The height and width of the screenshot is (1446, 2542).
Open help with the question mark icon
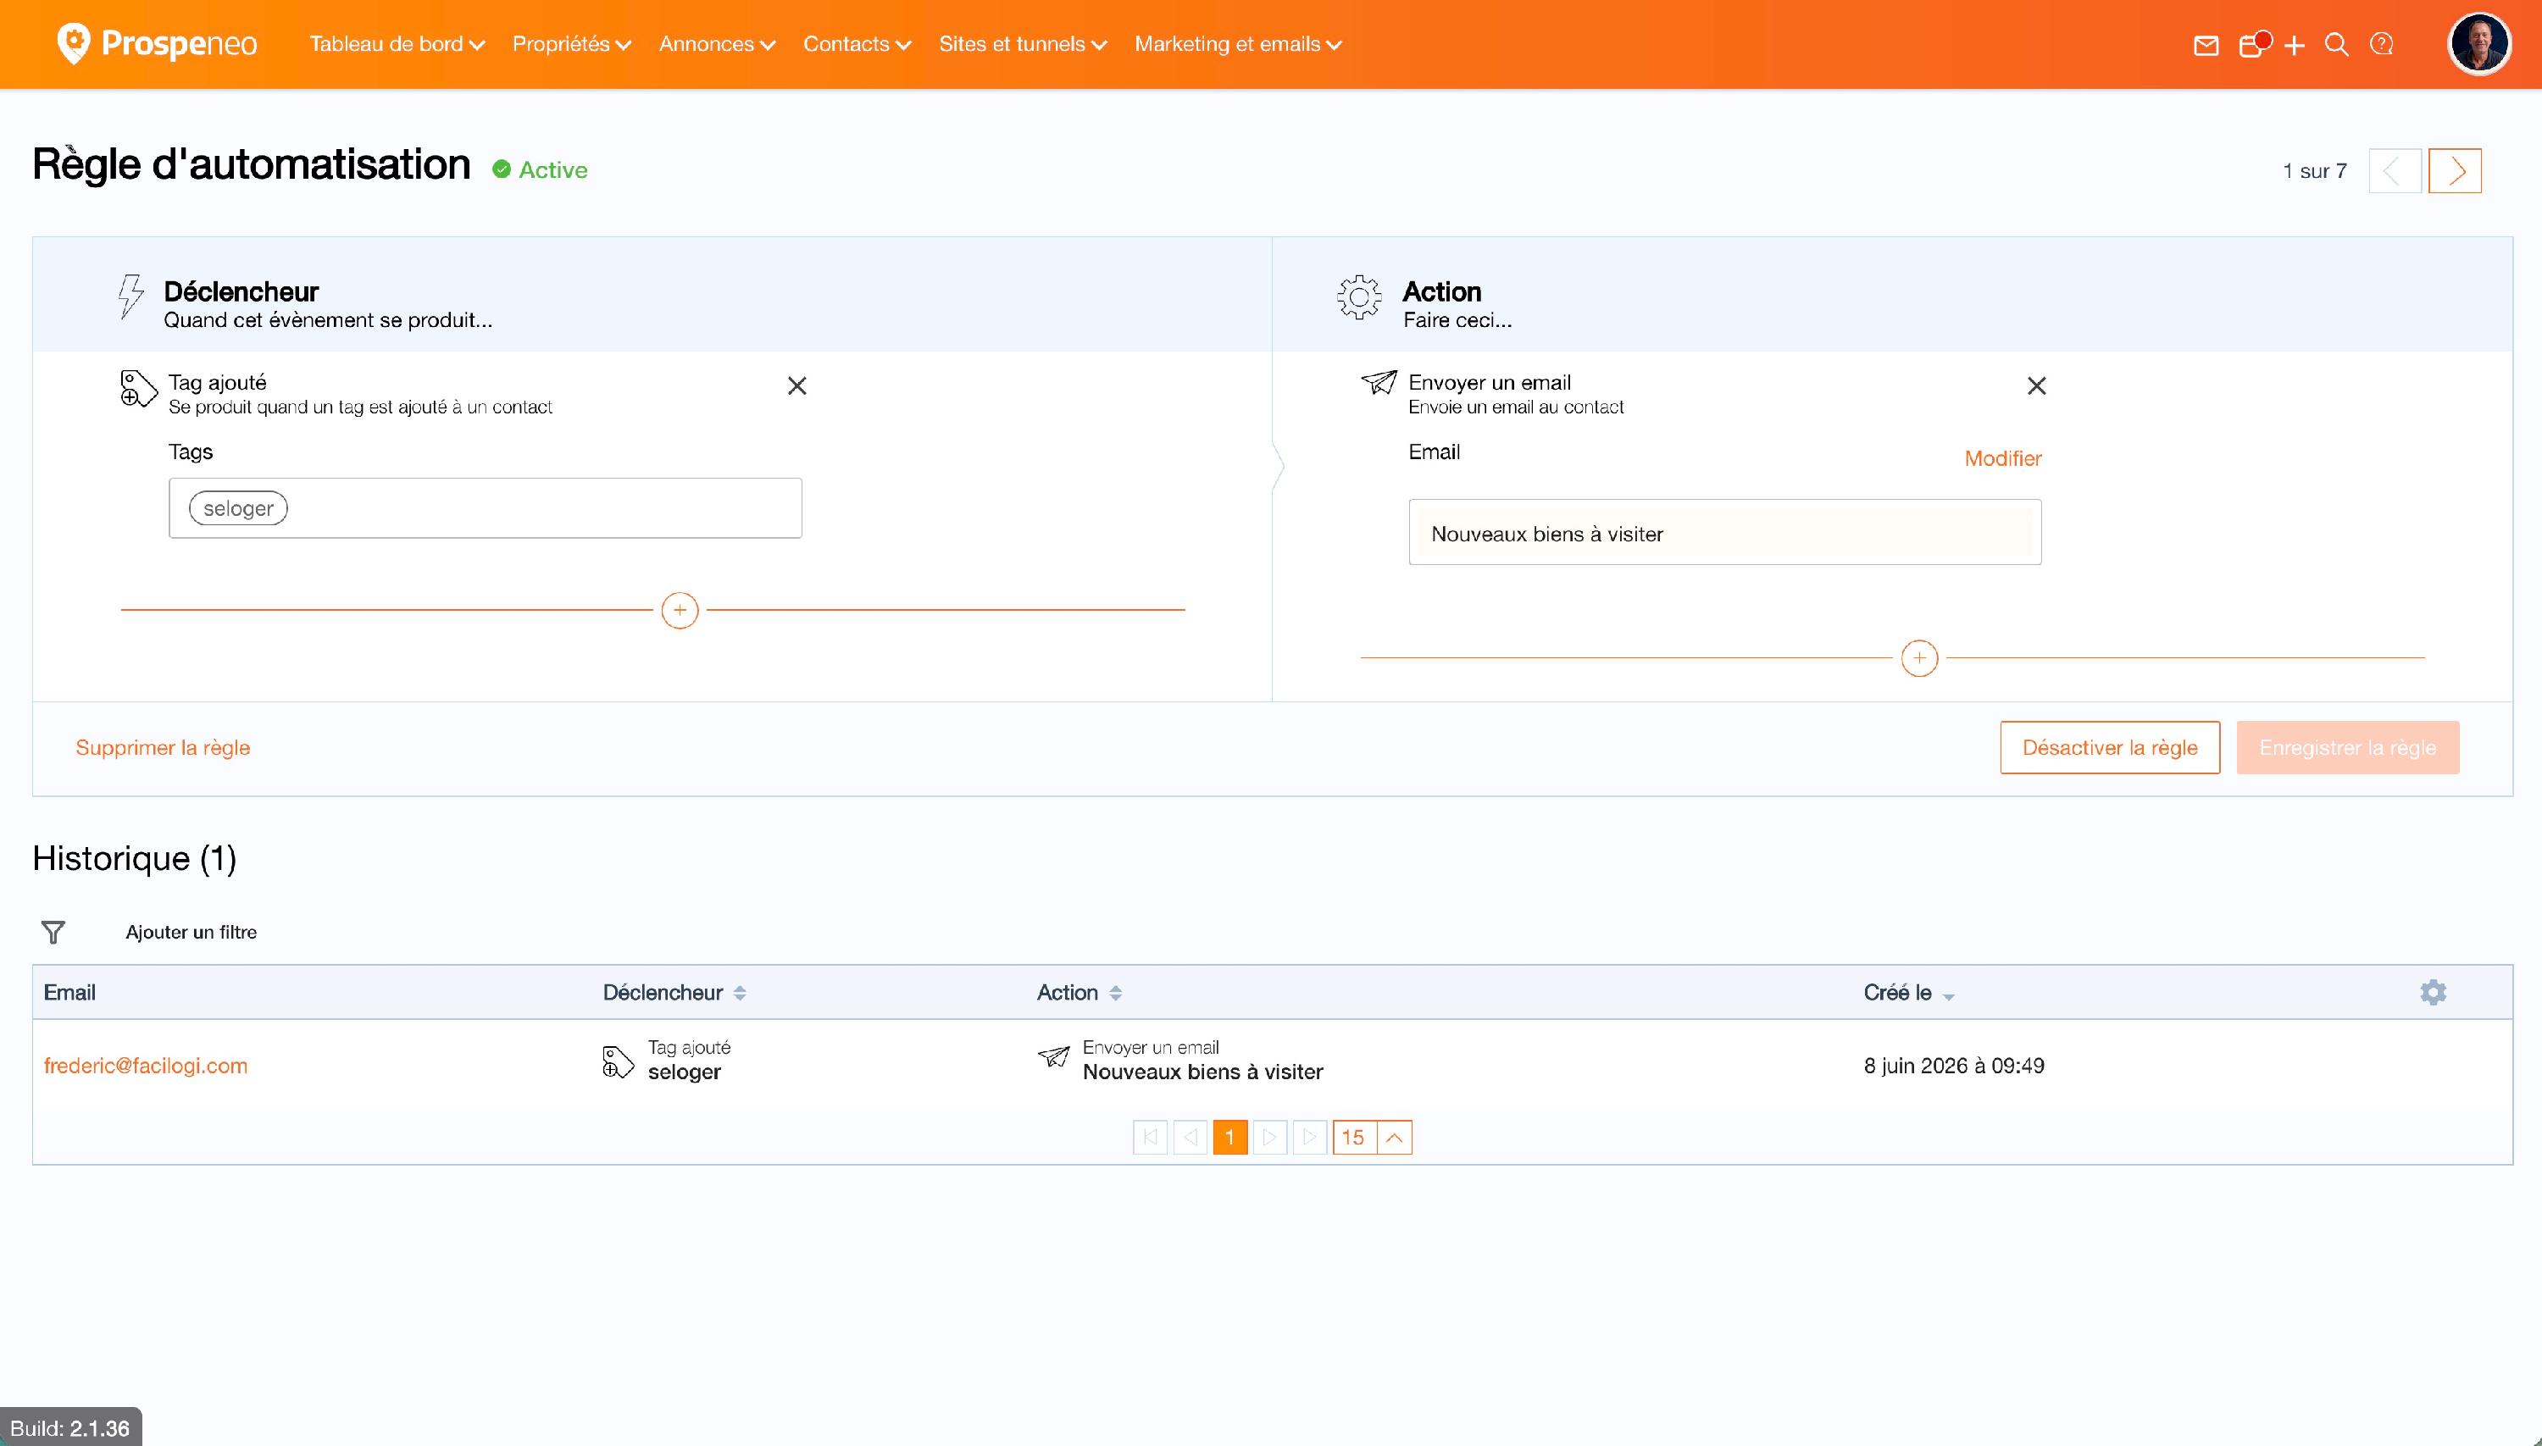[2381, 45]
